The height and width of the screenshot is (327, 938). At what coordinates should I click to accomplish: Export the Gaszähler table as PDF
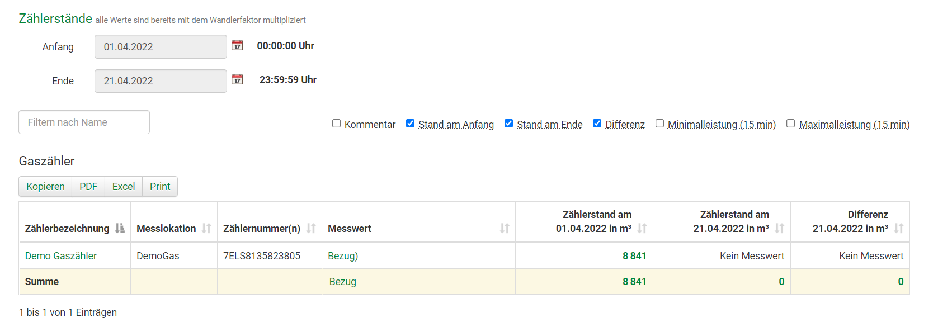pos(88,186)
